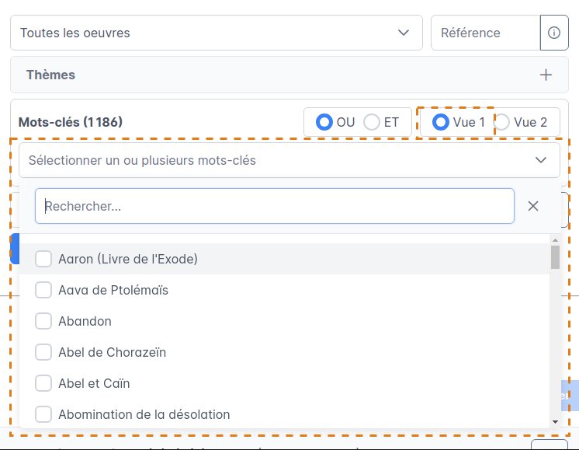The image size is (579, 450).
Task: Collapse the mots-clés selector chevron
Action: tap(541, 160)
